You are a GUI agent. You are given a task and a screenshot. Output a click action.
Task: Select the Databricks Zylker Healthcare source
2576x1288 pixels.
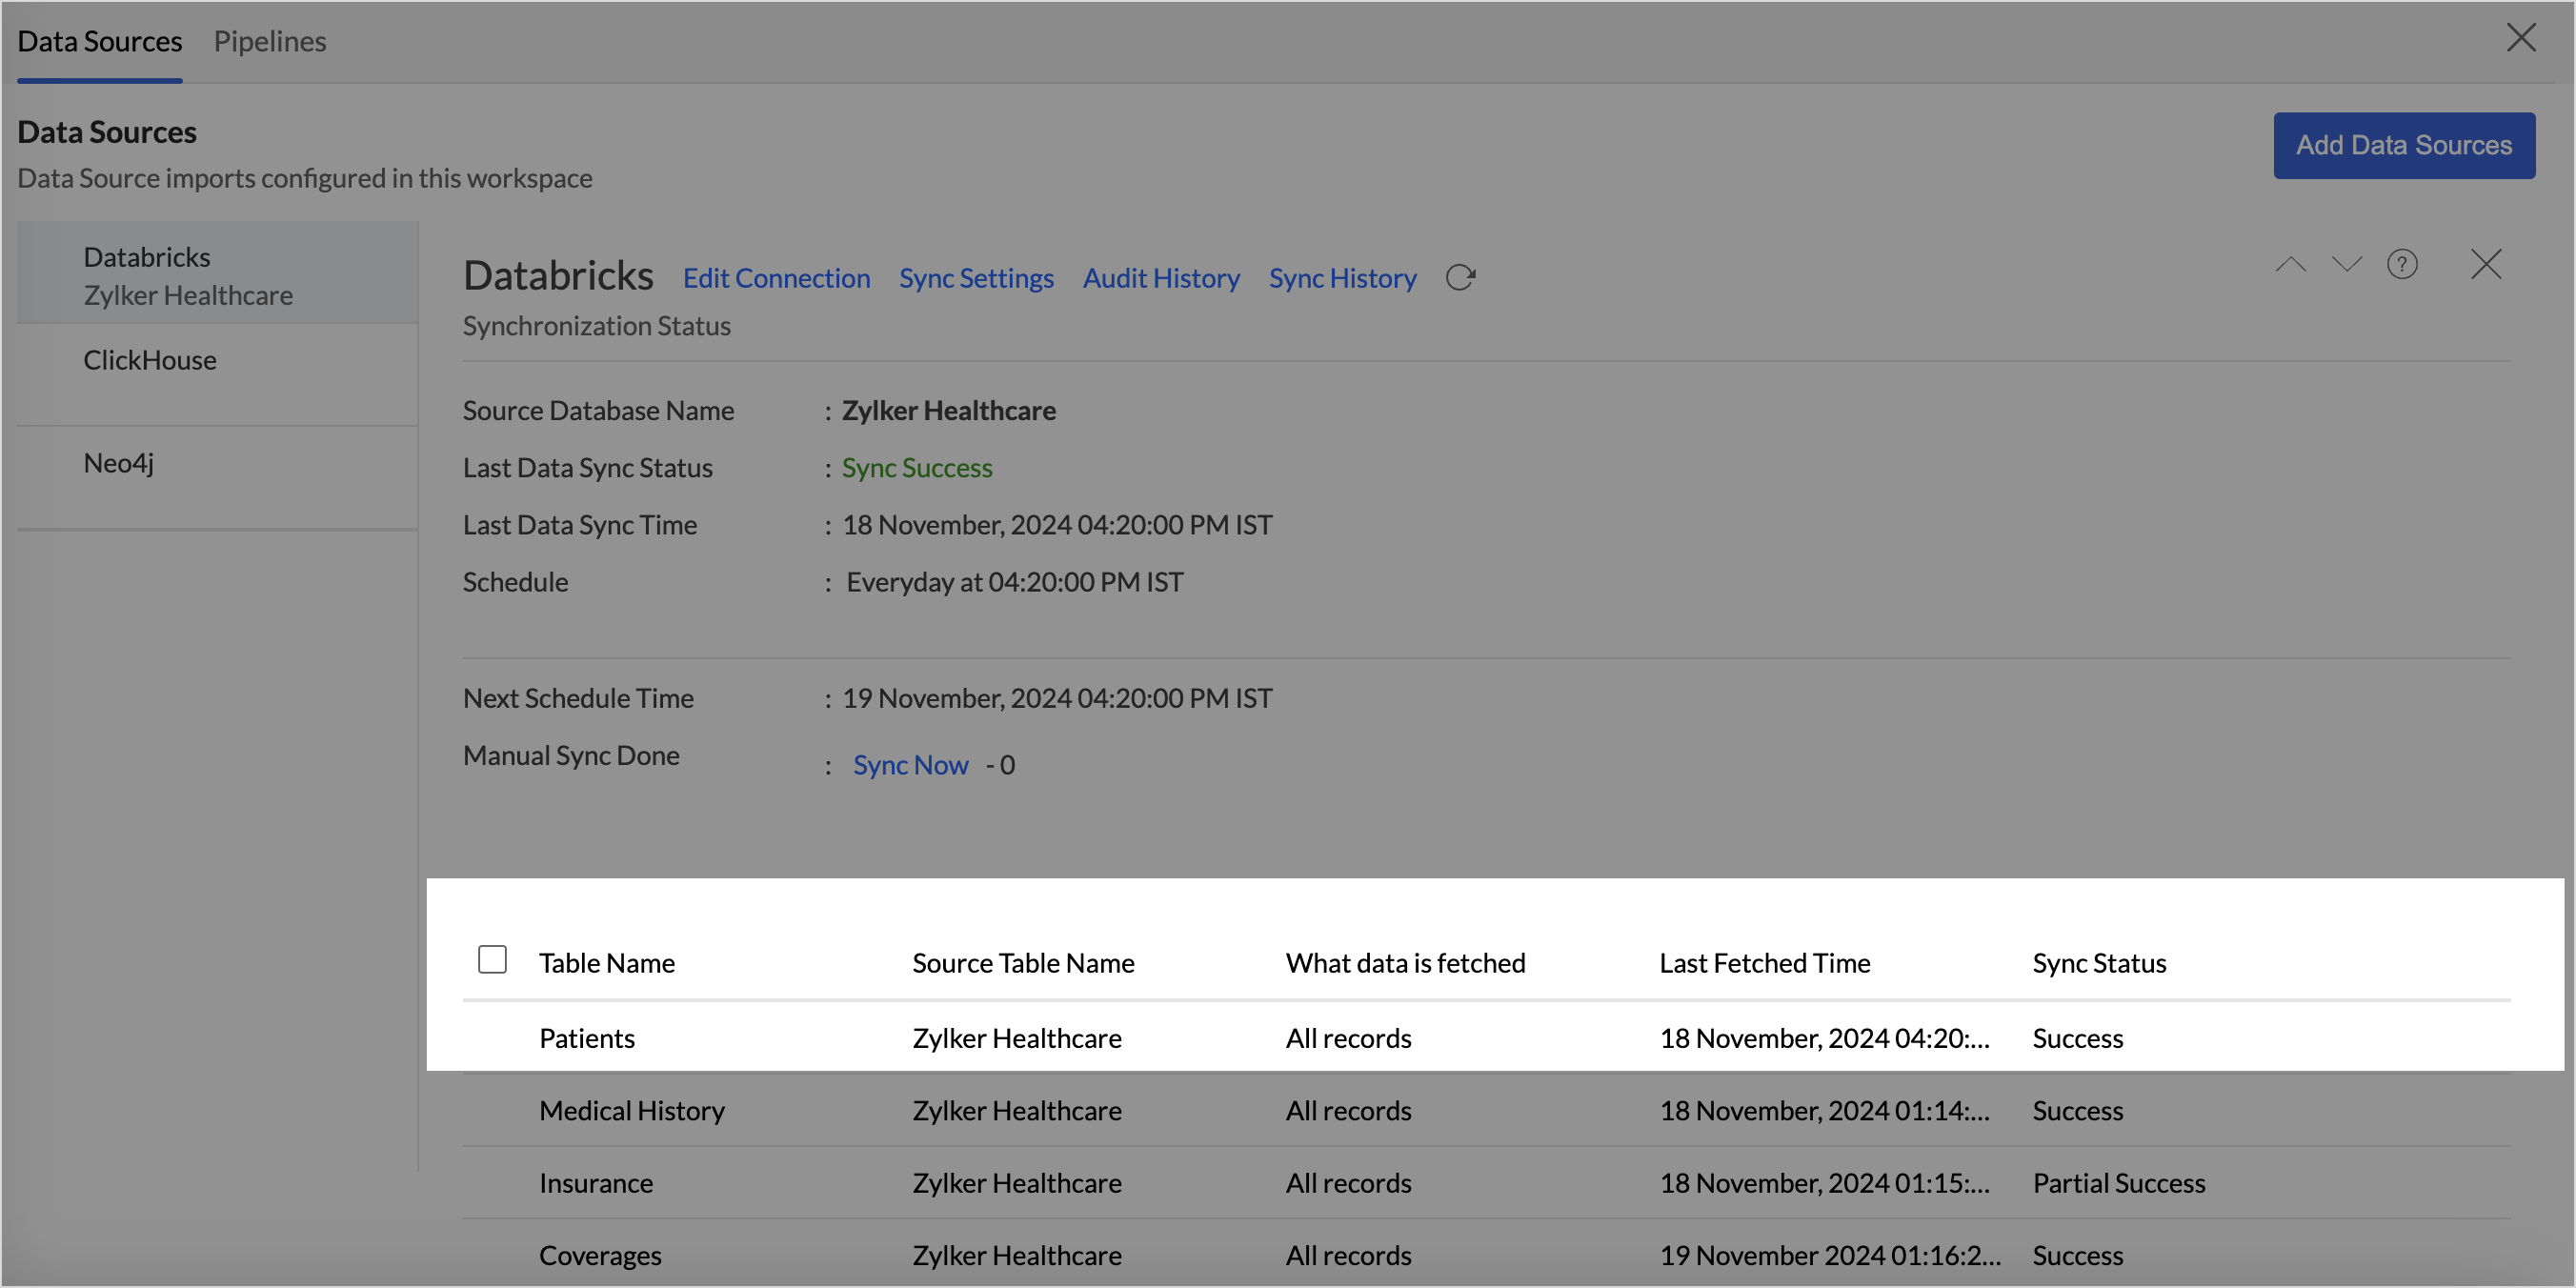(188, 276)
